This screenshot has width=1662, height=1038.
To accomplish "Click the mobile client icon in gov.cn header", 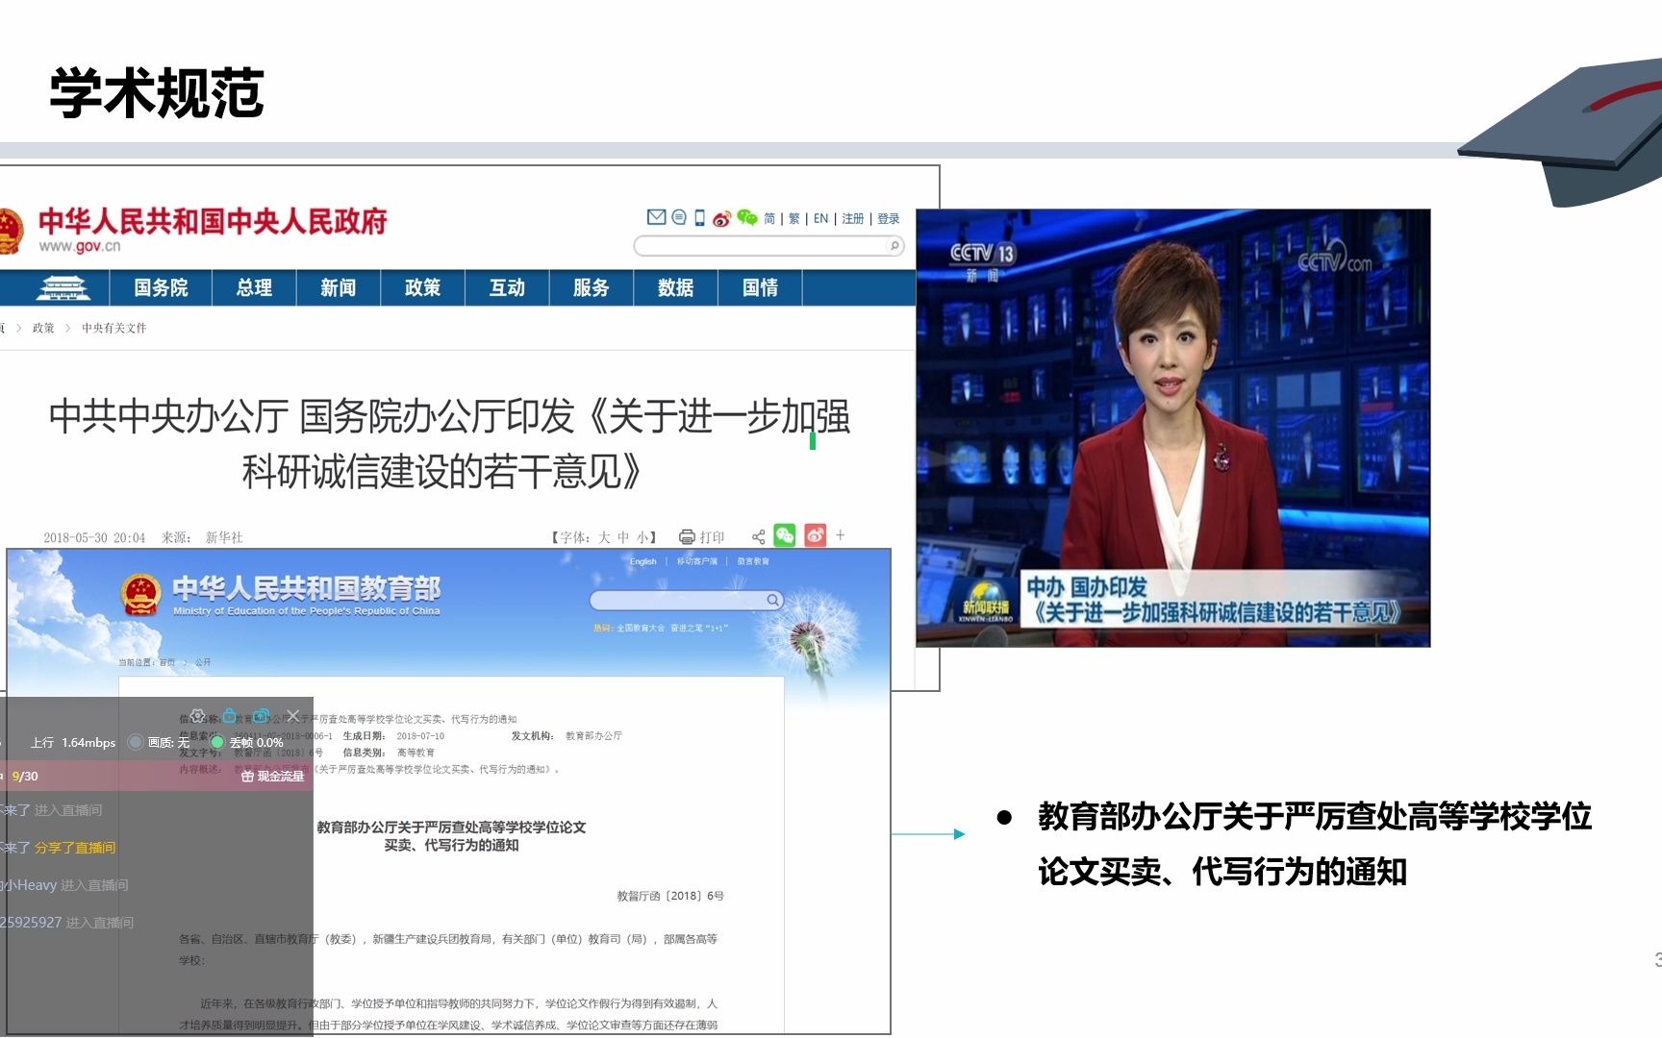I will click(x=699, y=218).
